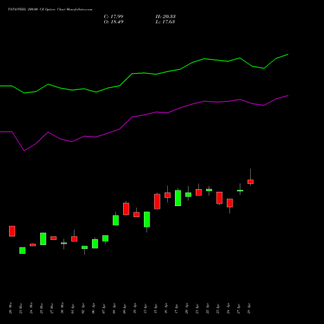Screen dimensions: 324x324
Task: Click the 20 Mar date label
Action: tap(10, 308)
